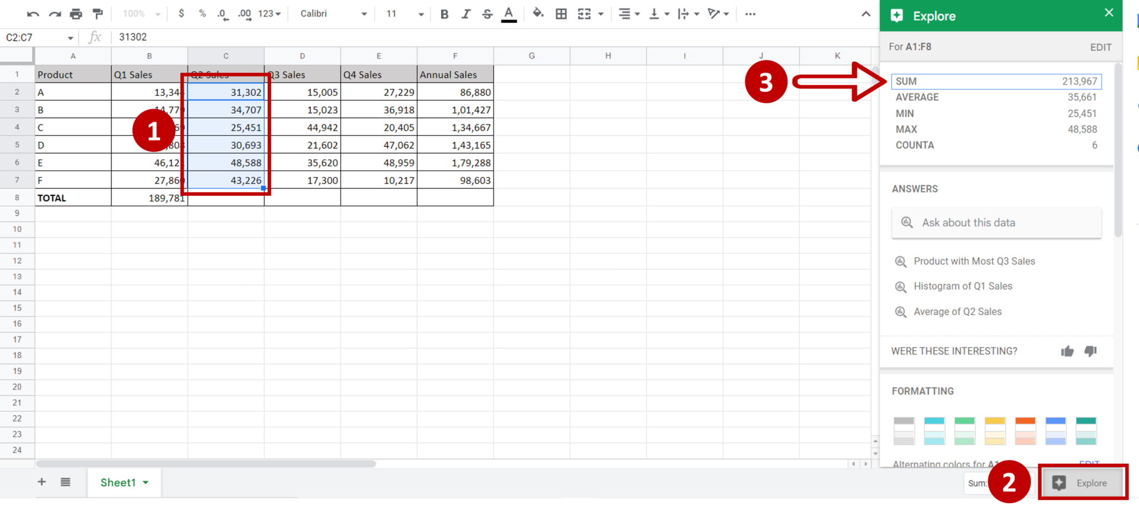Viewport: 1139px width, 517px height.
Task: Click the Explore button in status bar
Action: pyautogui.click(x=1082, y=482)
